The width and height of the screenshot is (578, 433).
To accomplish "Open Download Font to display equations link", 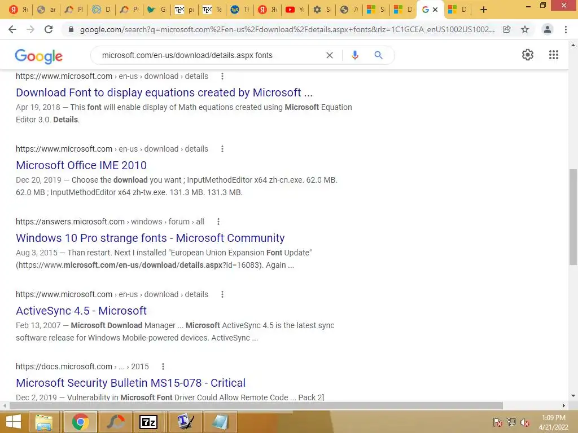I will pyautogui.click(x=164, y=92).
